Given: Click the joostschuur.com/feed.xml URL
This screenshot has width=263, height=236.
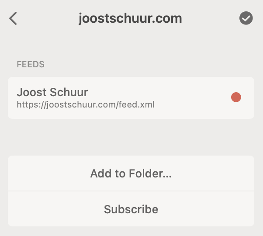Looking at the screenshot, I should click(x=86, y=104).
